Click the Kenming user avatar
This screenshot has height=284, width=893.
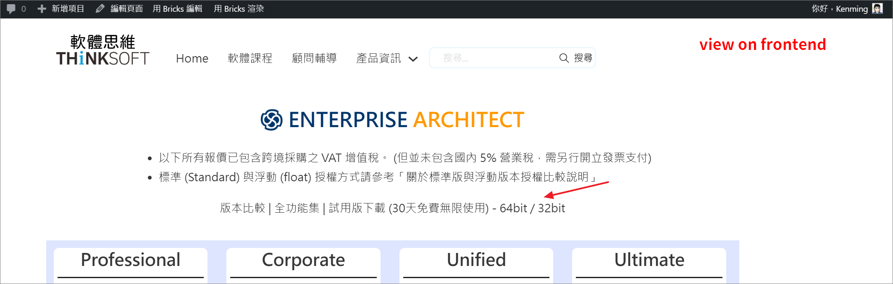pyautogui.click(x=877, y=9)
